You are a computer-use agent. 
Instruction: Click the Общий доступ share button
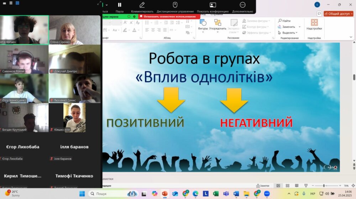[x=338, y=14]
